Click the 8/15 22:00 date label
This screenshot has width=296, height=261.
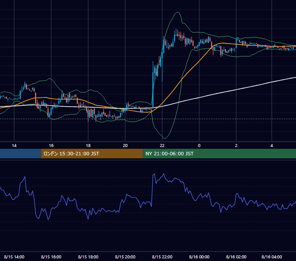coord(162,257)
